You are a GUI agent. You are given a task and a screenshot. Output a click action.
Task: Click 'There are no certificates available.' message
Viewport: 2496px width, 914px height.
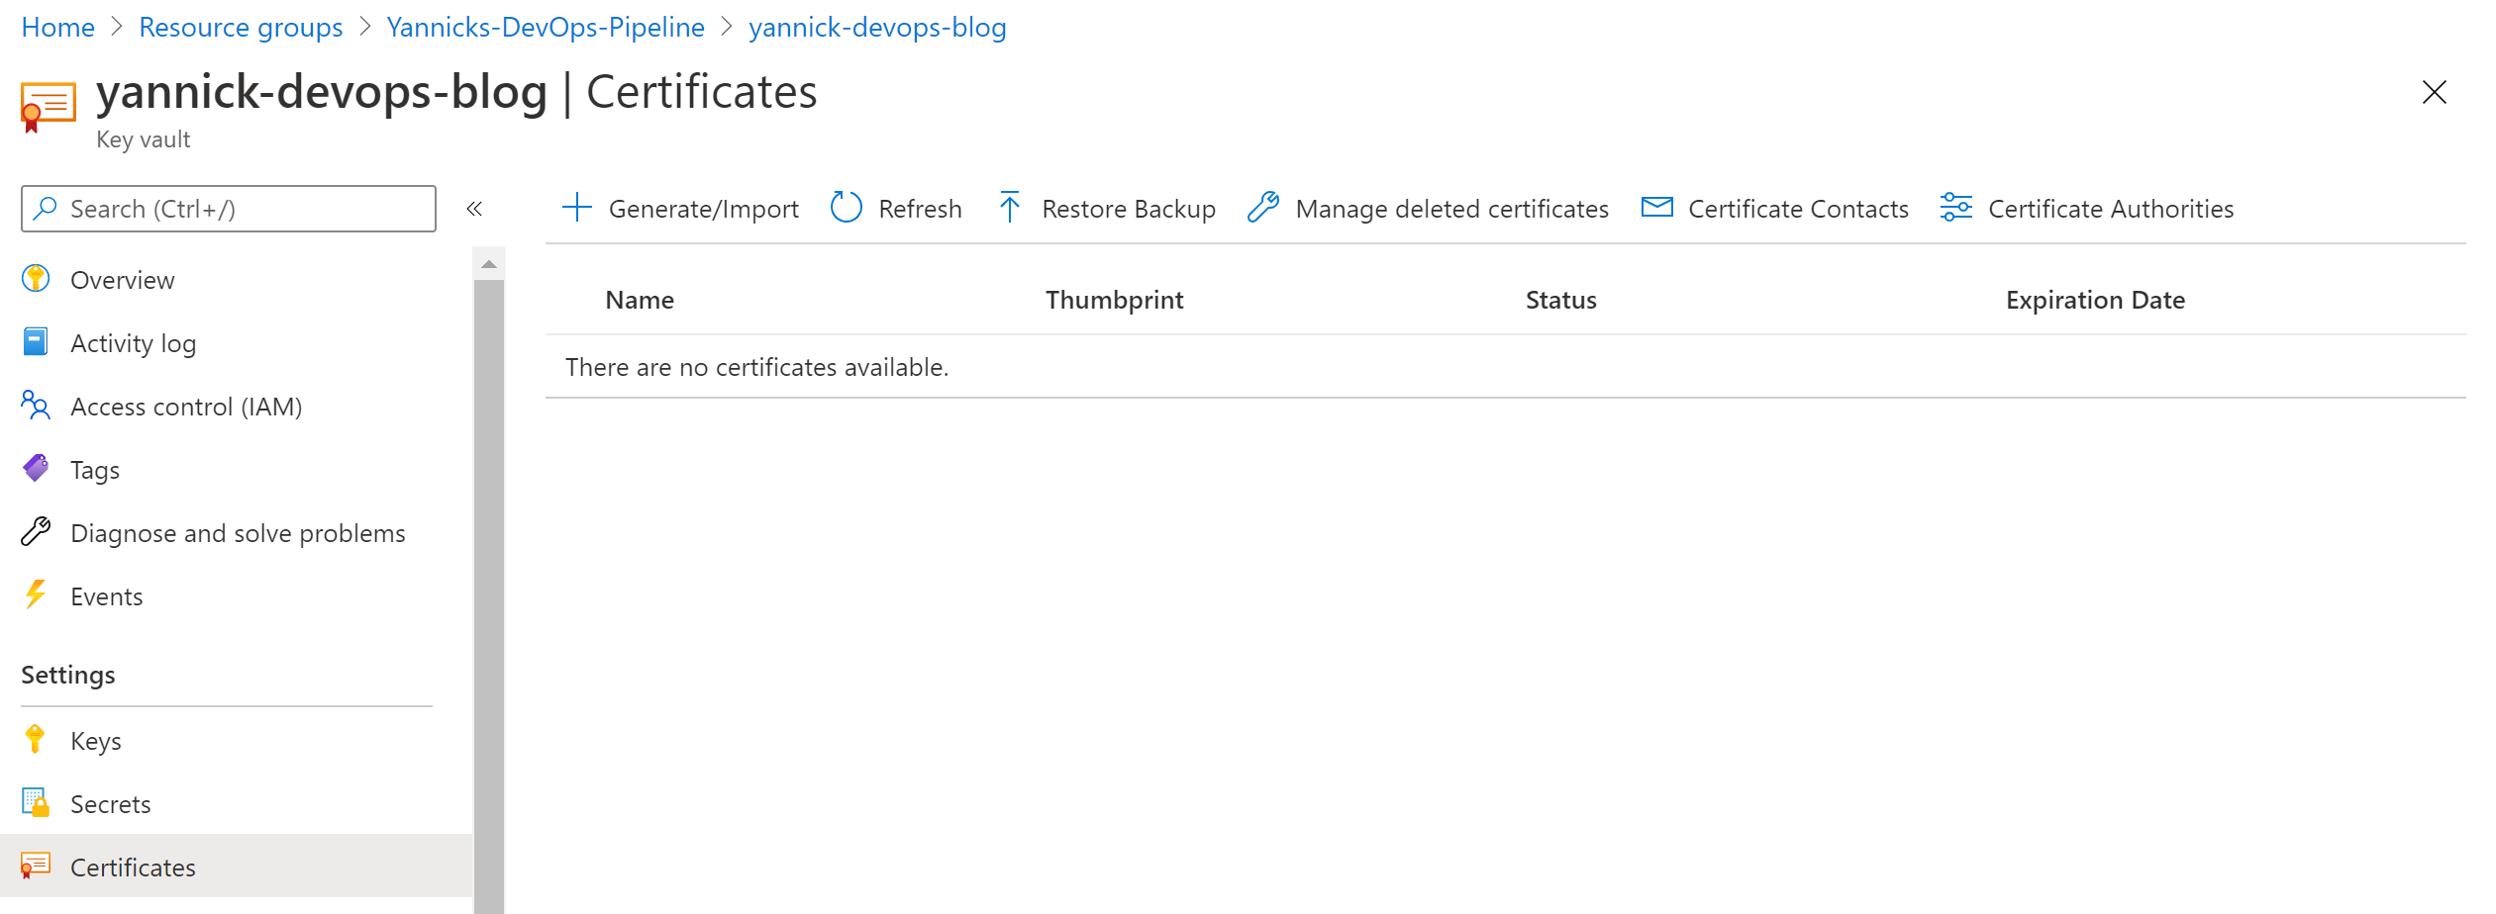tap(757, 367)
